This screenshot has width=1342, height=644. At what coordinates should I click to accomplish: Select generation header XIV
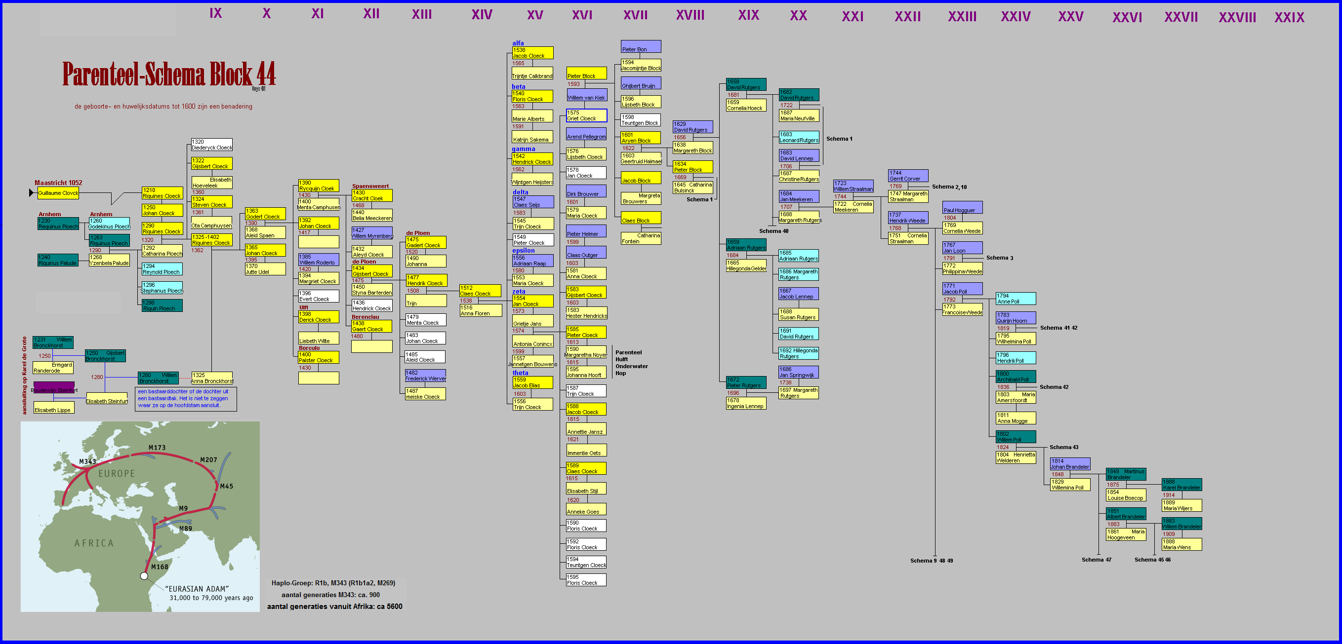tap(482, 15)
